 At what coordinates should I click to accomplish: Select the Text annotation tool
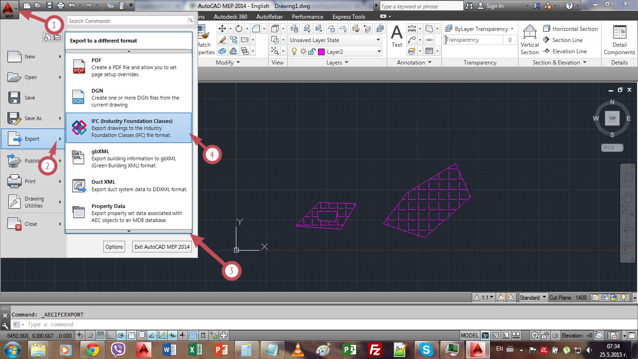(x=397, y=36)
